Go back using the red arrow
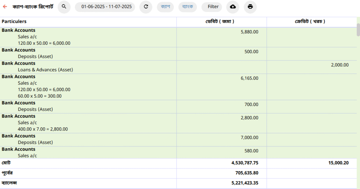 (5, 7)
